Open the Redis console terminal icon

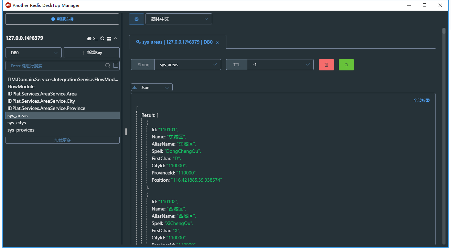pos(96,38)
